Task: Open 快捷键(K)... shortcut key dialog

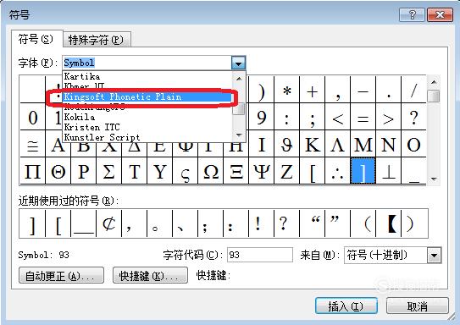Action: point(150,275)
